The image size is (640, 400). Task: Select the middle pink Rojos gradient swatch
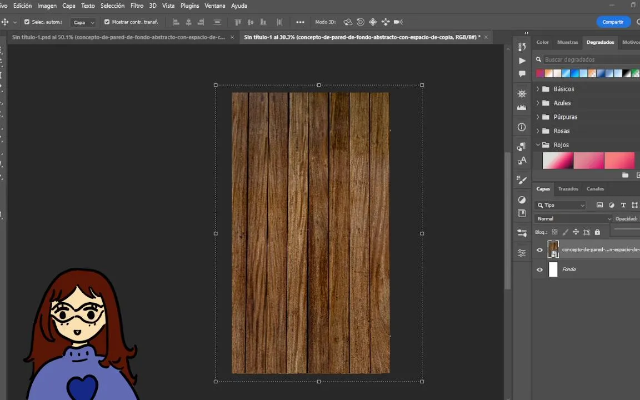[588, 161]
